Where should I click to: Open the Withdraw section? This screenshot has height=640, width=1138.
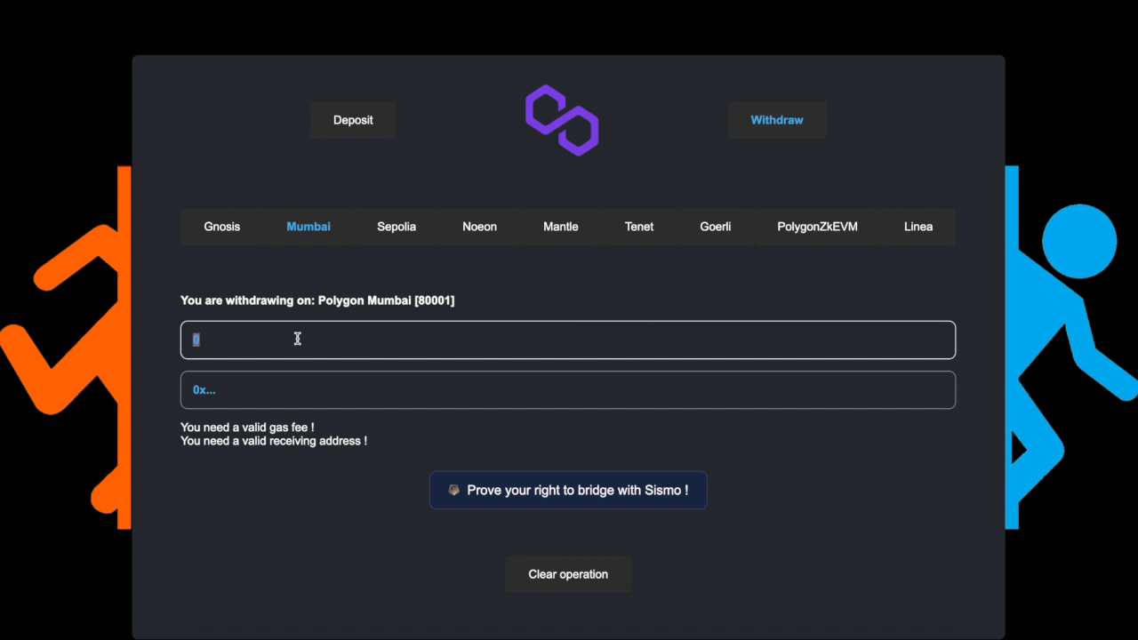coord(777,120)
